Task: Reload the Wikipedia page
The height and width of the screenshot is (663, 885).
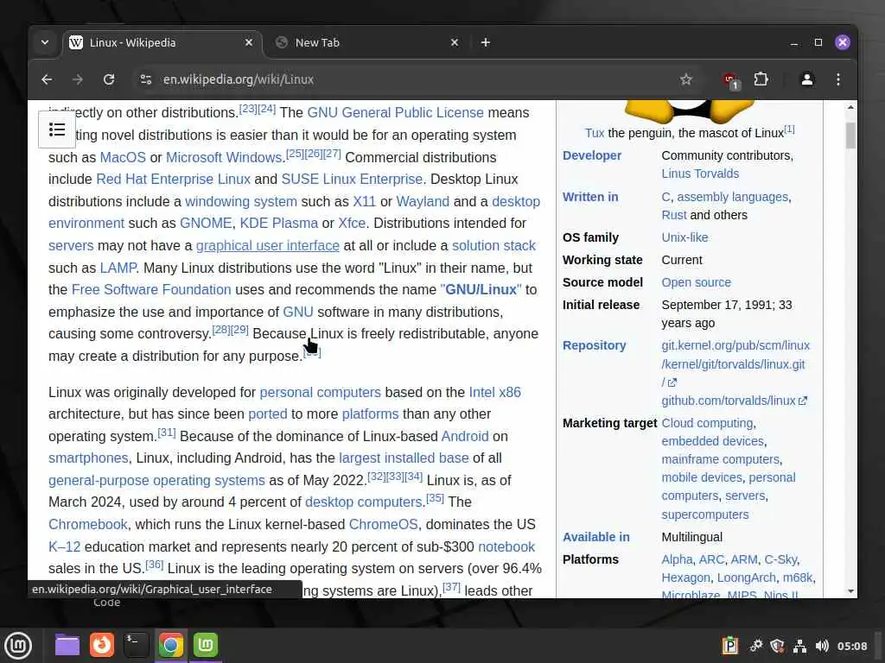Action: click(109, 79)
